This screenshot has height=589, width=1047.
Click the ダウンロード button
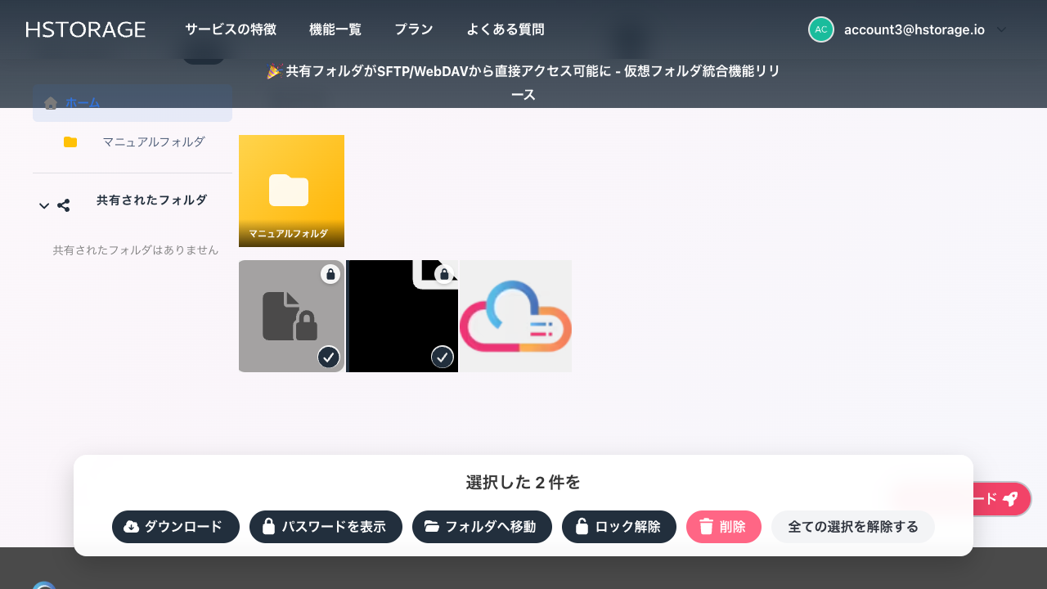click(176, 527)
